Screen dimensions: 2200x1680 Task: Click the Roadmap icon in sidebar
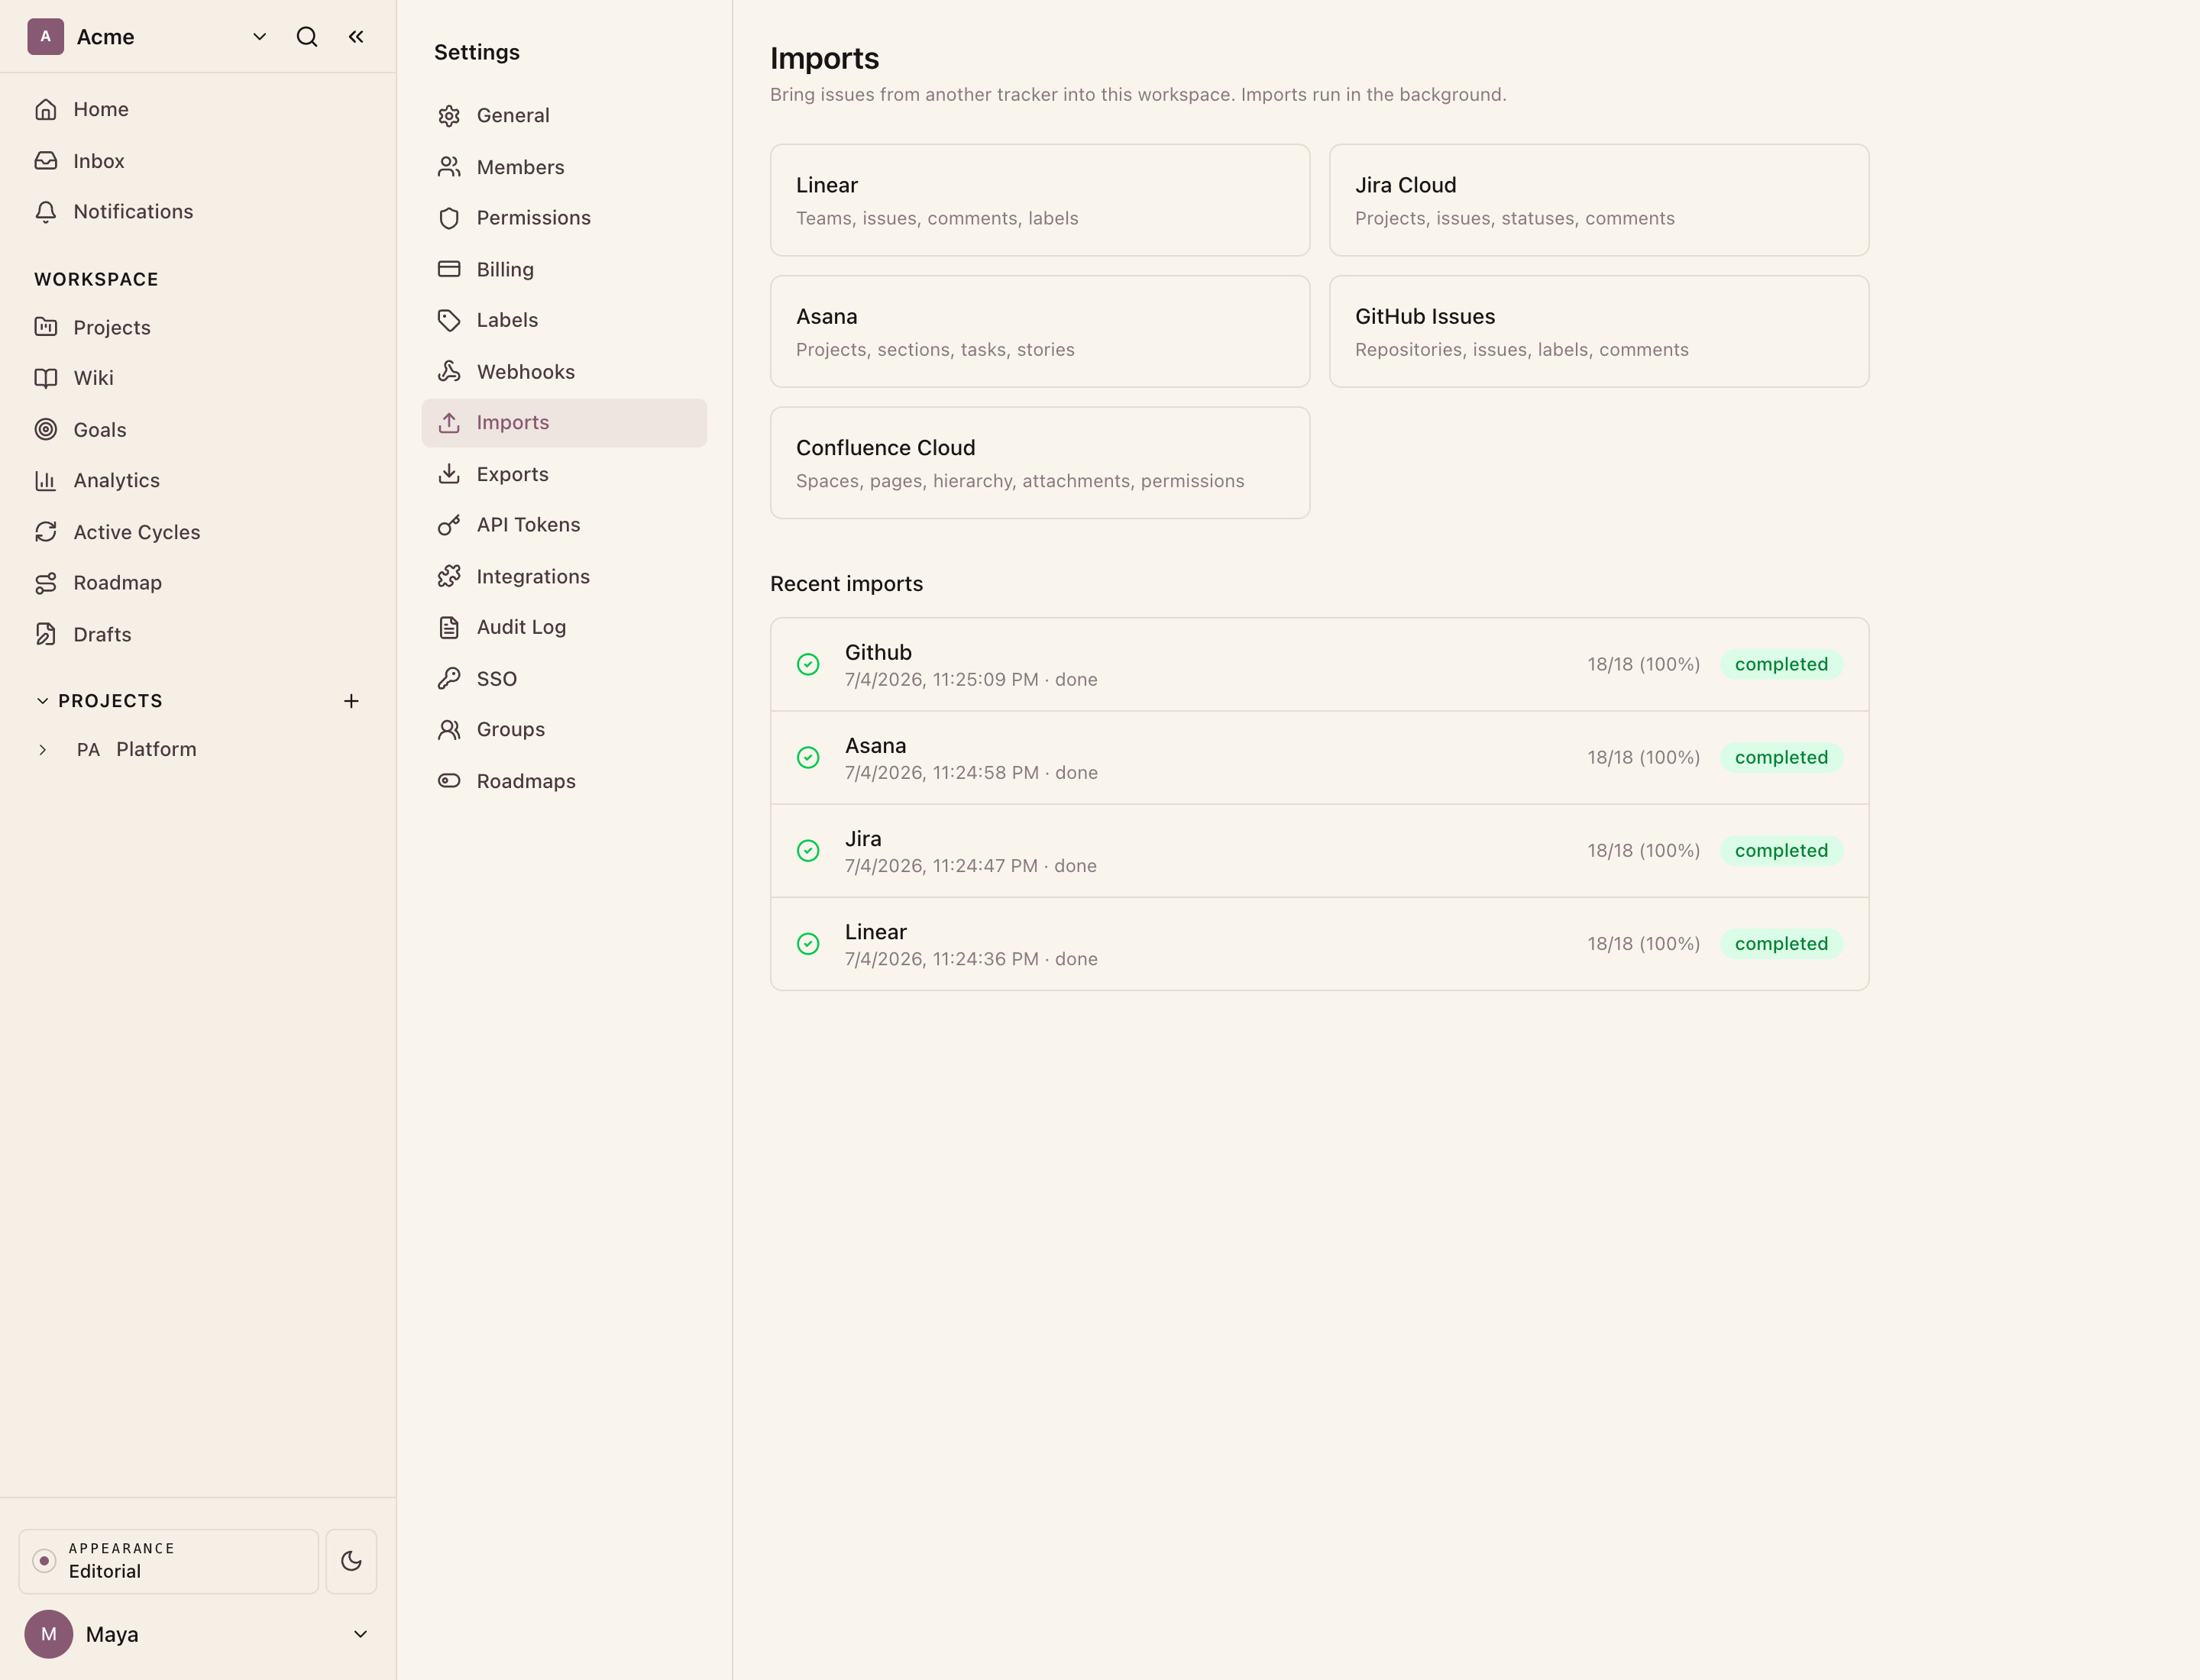tap(46, 583)
